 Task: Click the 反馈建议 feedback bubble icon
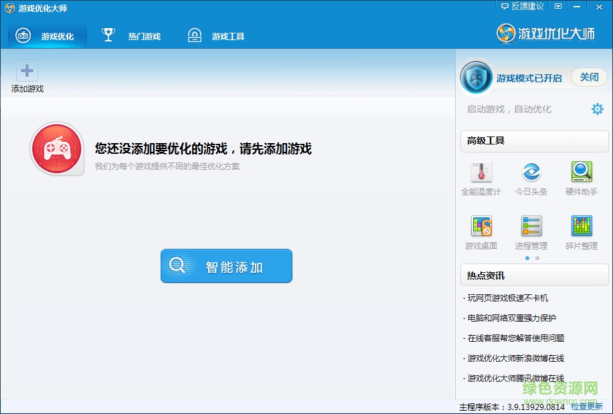(505, 7)
